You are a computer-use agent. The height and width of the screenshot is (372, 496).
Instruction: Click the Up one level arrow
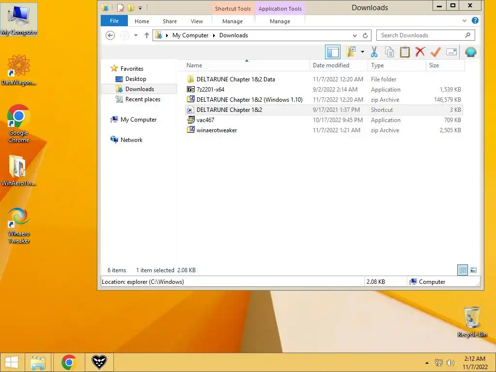coord(146,35)
